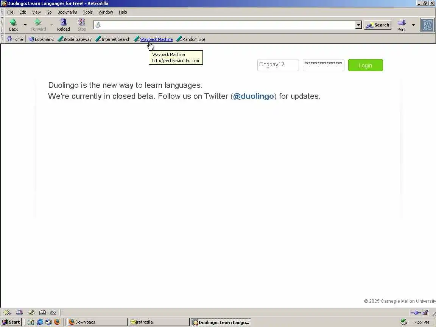Viewport: 436px width, 327px height.
Task: Print the page using the Print icon
Action: [x=402, y=25]
